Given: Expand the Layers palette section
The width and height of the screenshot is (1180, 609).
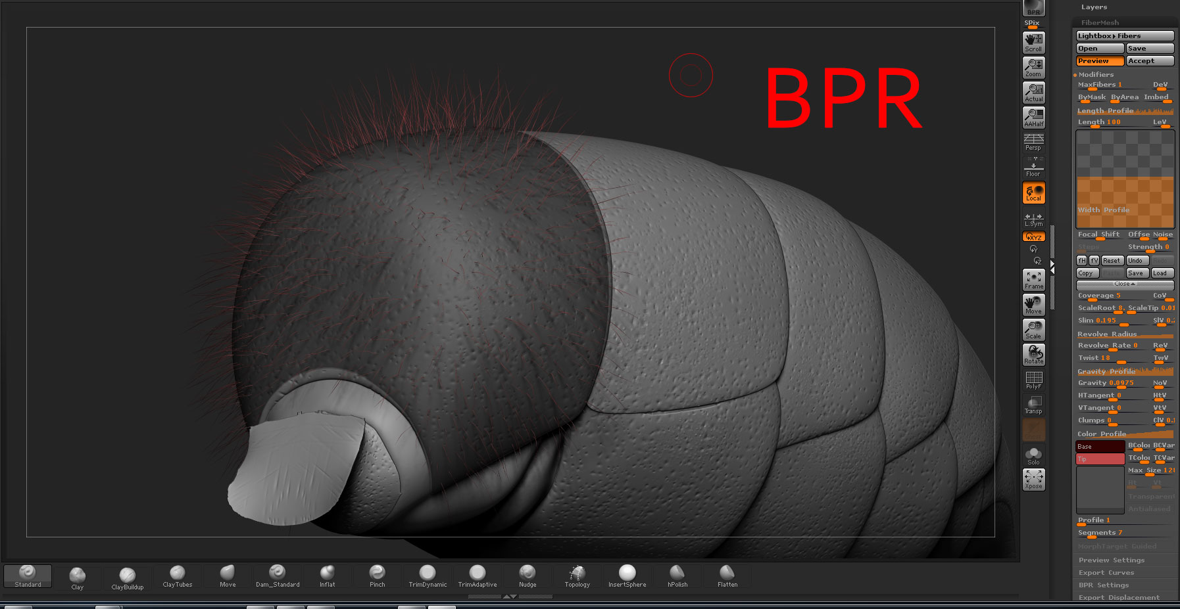Looking at the screenshot, I should (1094, 7).
